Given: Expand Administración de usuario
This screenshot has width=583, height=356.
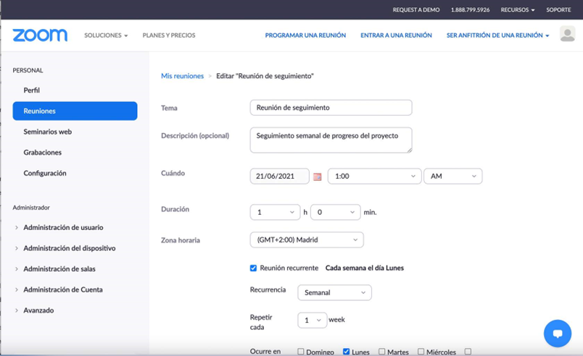Looking at the screenshot, I should point(63,227).
